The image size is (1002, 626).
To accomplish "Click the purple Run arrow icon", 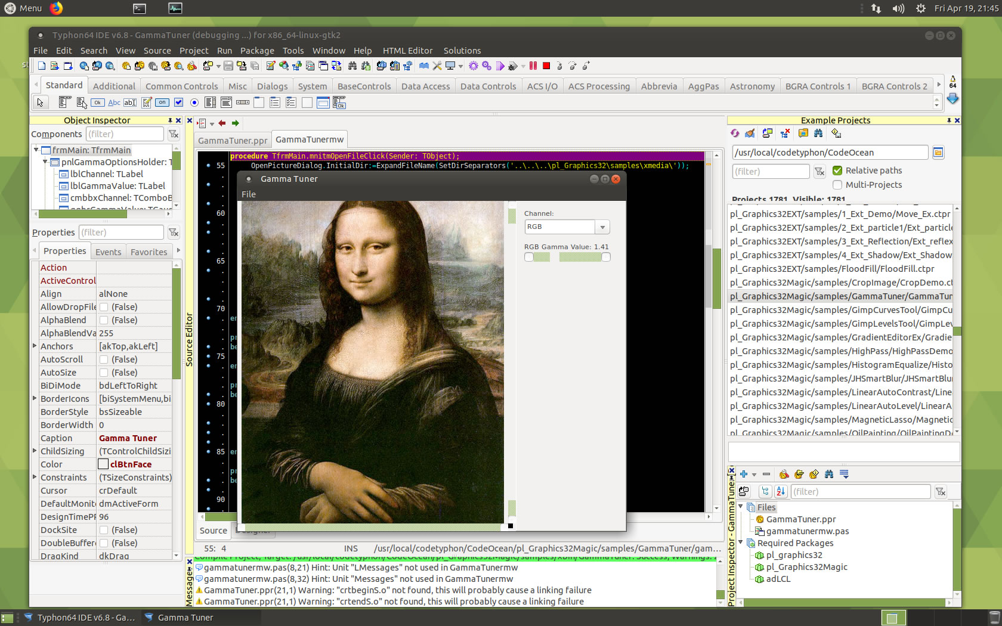I will coord(500,66).
